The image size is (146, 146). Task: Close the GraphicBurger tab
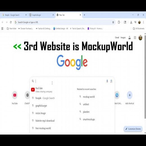(53, 15)
